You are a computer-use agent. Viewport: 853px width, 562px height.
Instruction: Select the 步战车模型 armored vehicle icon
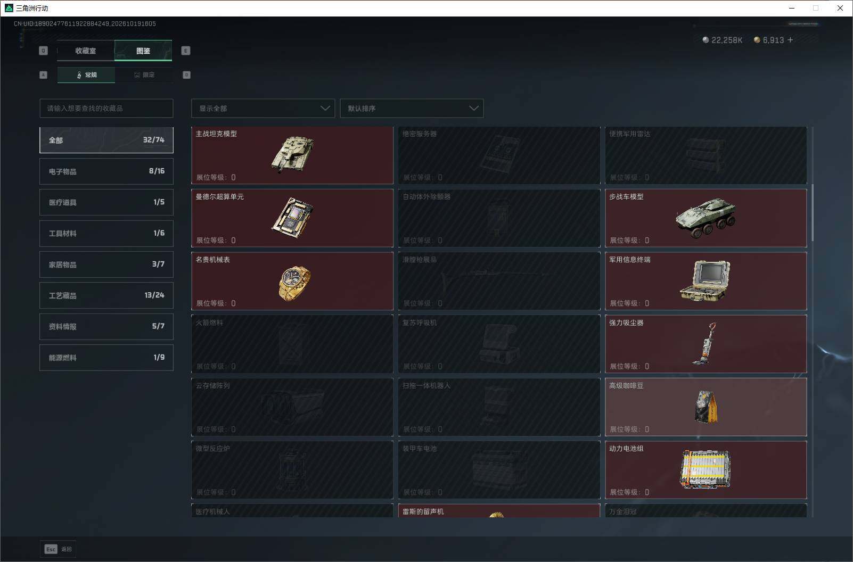click(x=706, y=218)
